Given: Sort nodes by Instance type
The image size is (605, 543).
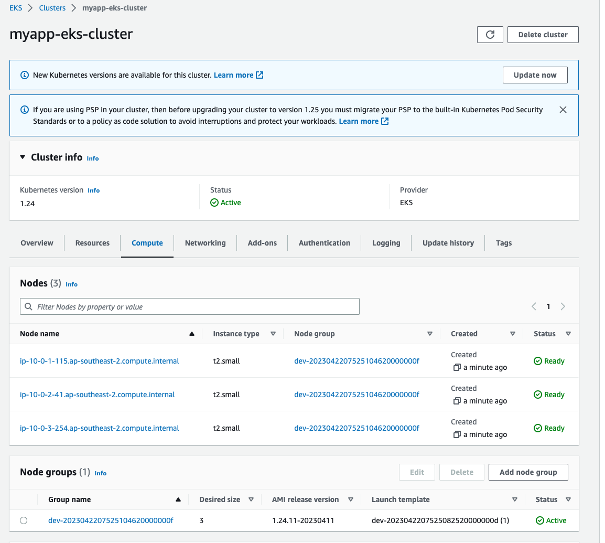Looking at the screenshot, I should 273,334.
